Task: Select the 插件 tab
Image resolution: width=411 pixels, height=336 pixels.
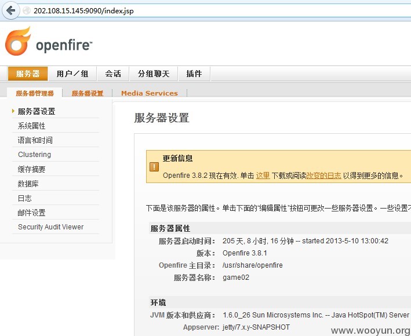Action: (194, 74)
